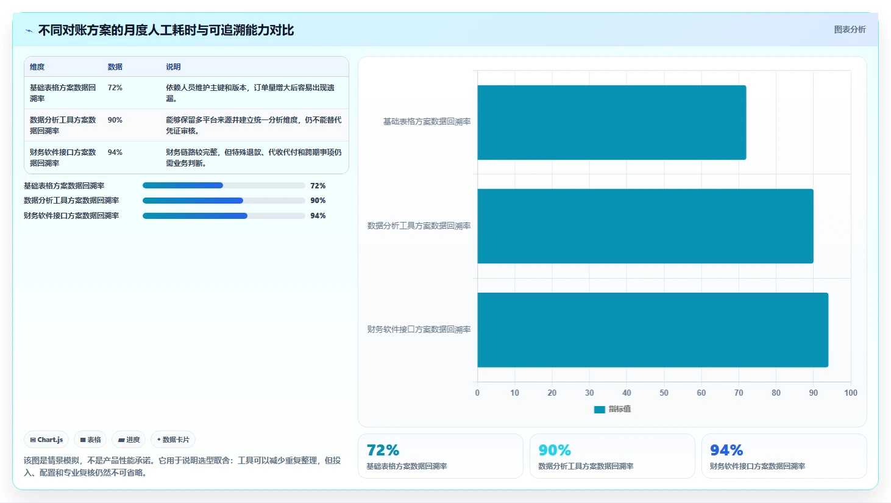Select the Chart.js tag chip
891x503 pixels.
point(46,440)
